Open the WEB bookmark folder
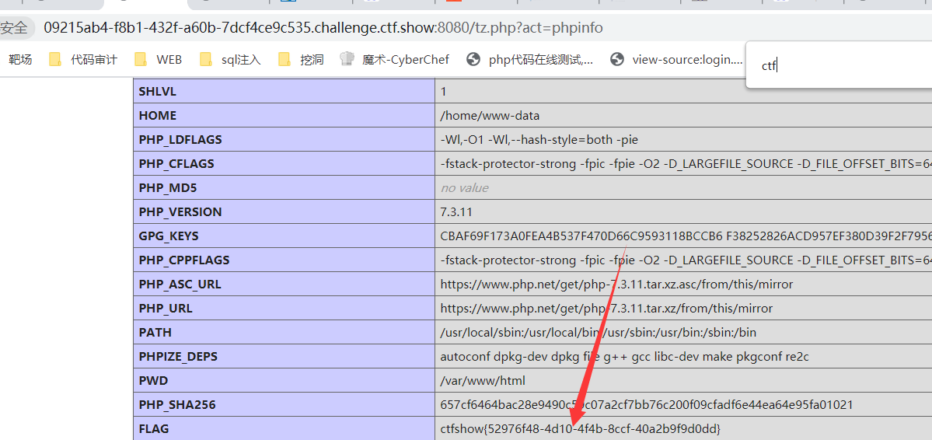This screenshot has width=932, height=440. [158, 59]
